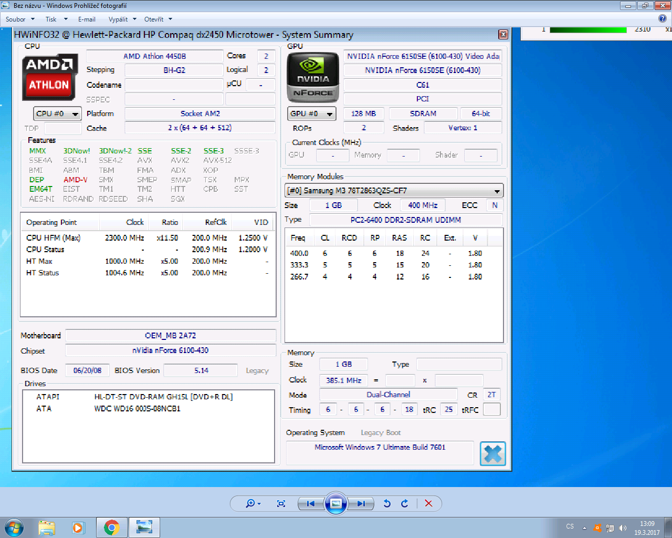Click the BIOS Version field 5.14
Image resolution: width=672 pixels, height=538 pixels.
click(x=201, y=370)
